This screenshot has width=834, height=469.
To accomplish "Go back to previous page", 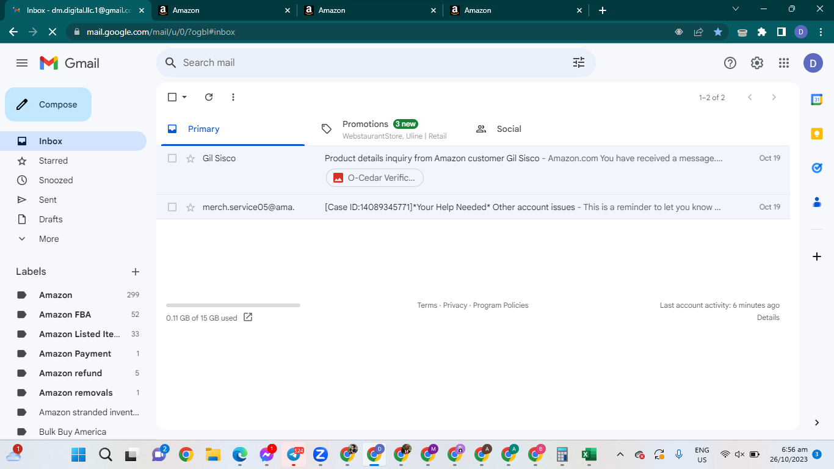I will [13, 32].
